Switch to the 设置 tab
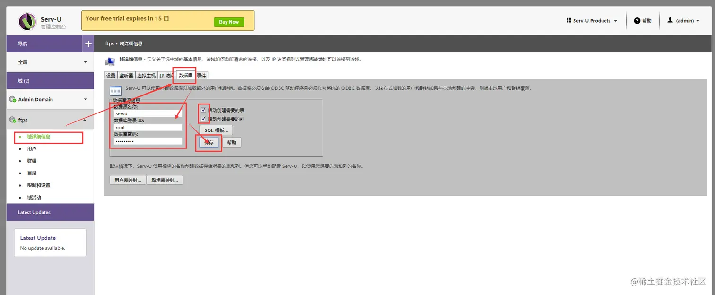Viewport: 715px width, 295px height. [x=111, y=75]
